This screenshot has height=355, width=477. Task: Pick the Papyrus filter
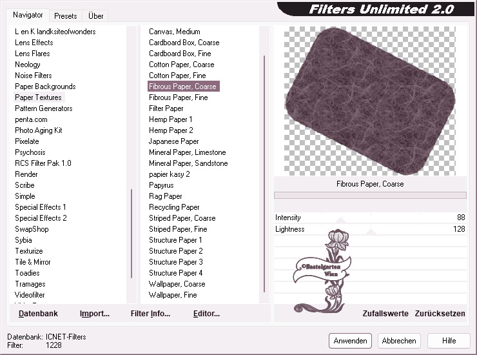[x=162, y=185]
